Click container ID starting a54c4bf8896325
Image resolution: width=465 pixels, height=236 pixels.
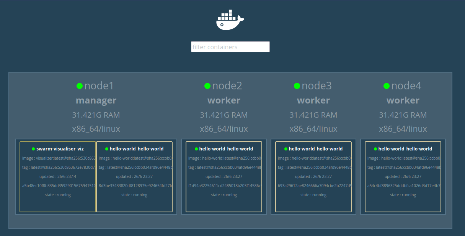pos(404,186)
